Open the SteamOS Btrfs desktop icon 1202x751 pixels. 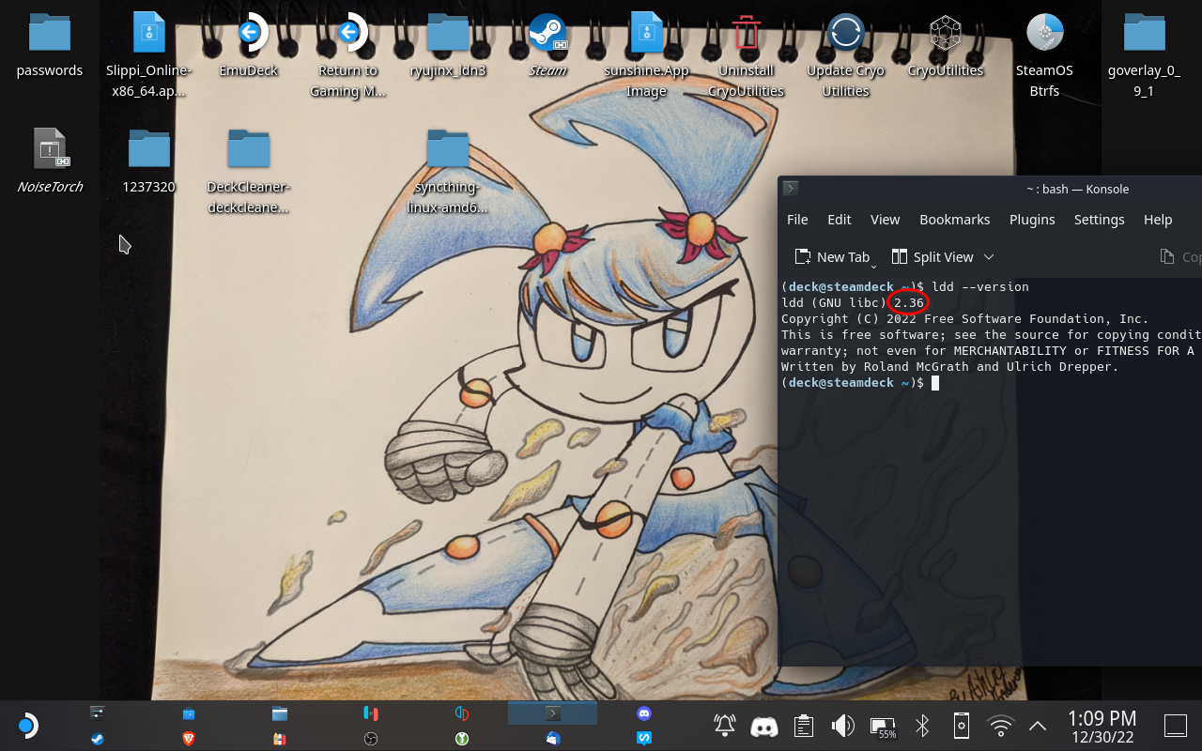coord(1044,54)
